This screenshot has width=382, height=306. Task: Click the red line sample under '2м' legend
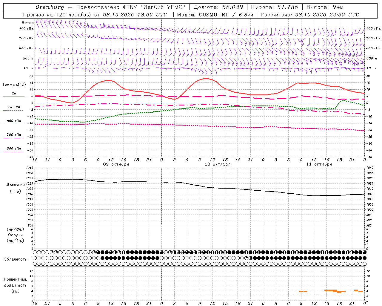point(13,97)
